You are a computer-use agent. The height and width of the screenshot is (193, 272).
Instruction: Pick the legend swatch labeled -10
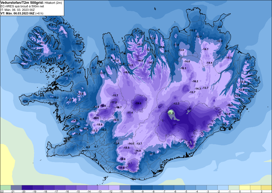(x=136, y=188)
